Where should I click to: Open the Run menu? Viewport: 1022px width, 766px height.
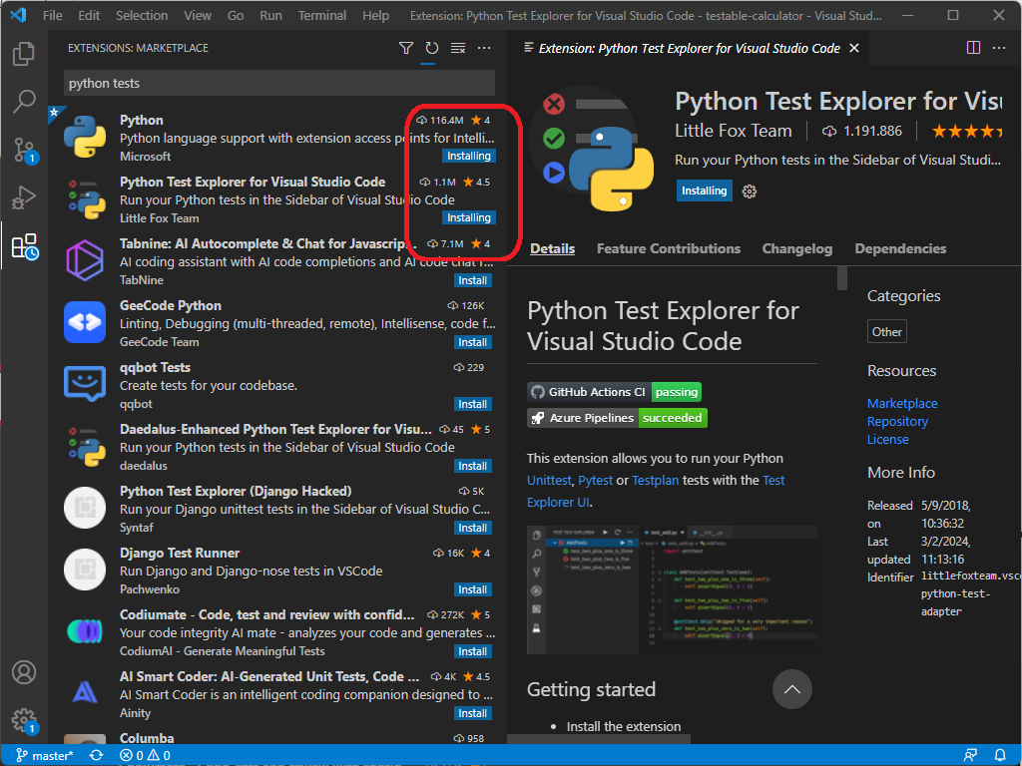click(270, 15)
